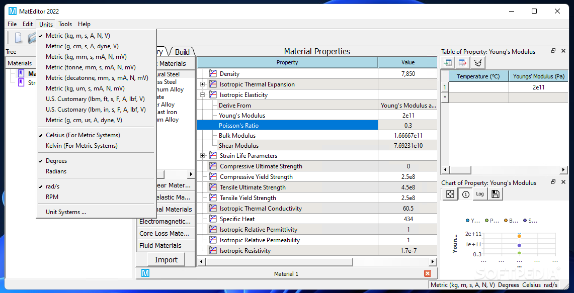Screen dimensions: 574x293
Task: Open the Help menu
Action: 84,24
